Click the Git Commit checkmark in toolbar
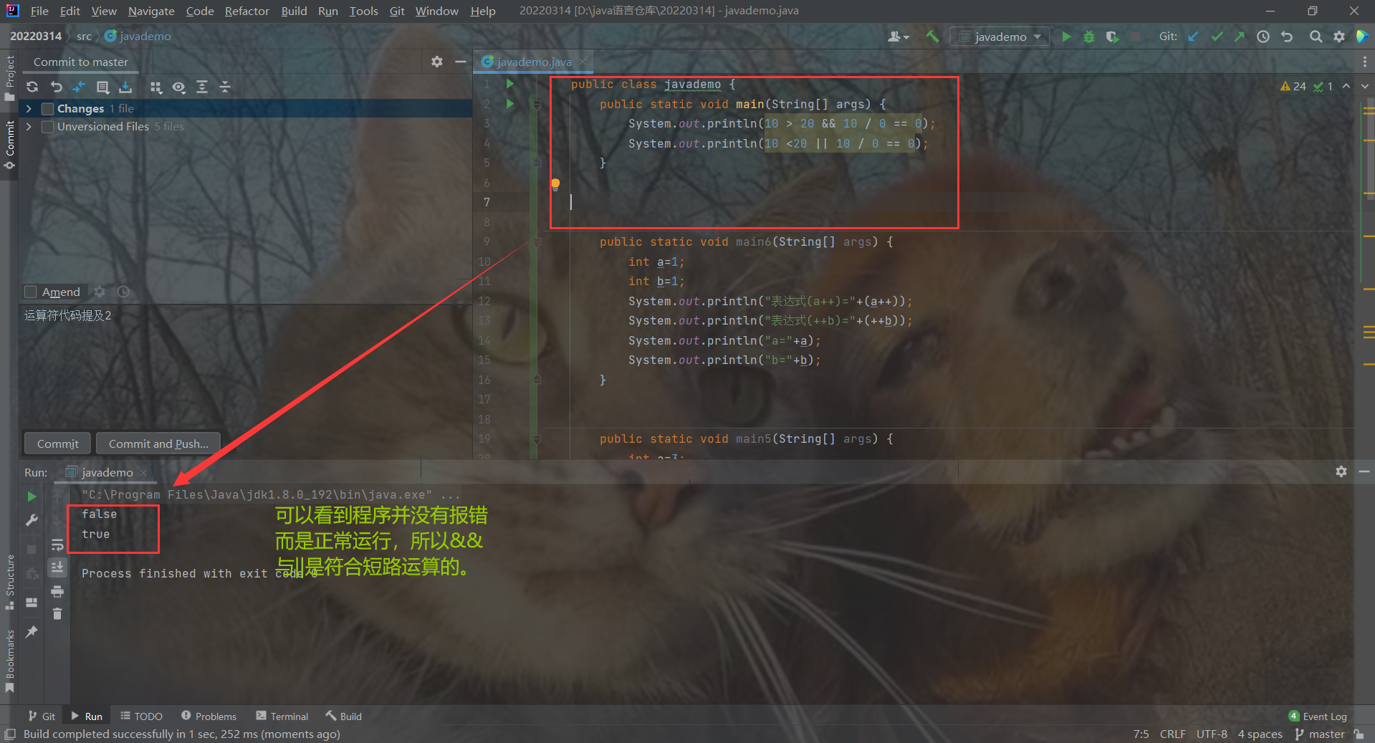Image resolution: width=1375 pixels, height=743 pixels. click(x=1217, y=37)
